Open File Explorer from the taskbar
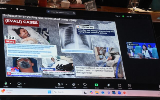Screen dimensions: 160x100 tap(97, 92)
